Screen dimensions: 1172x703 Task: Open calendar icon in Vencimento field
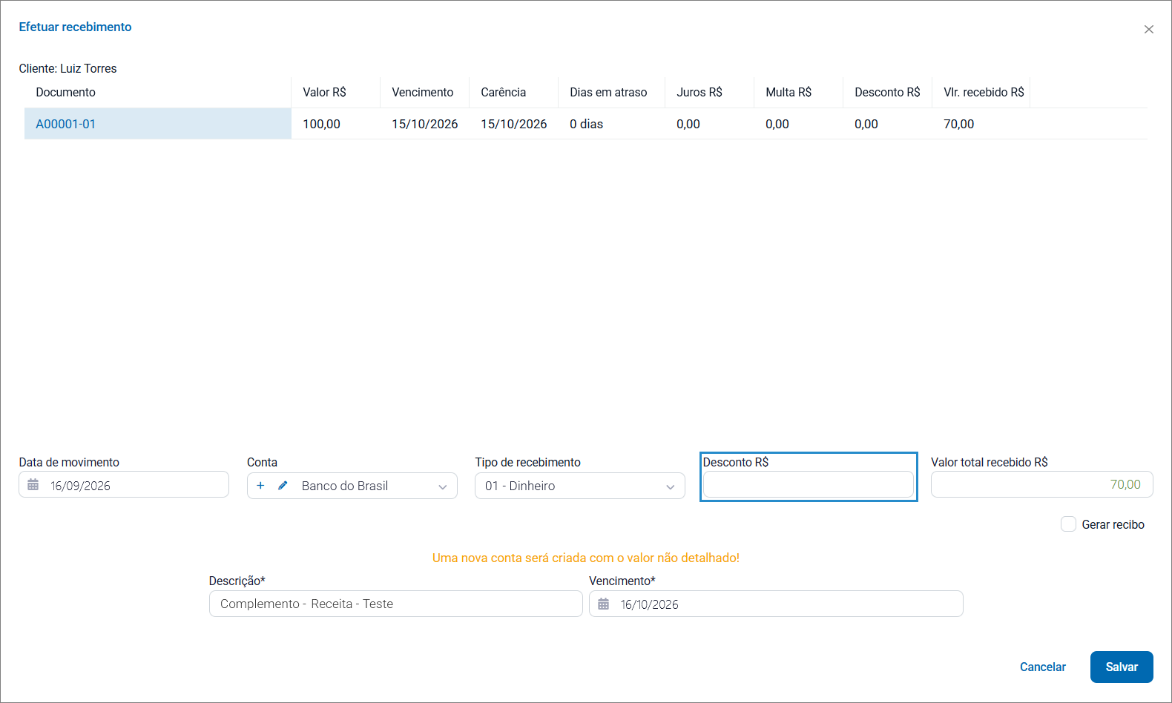[604, 604]
